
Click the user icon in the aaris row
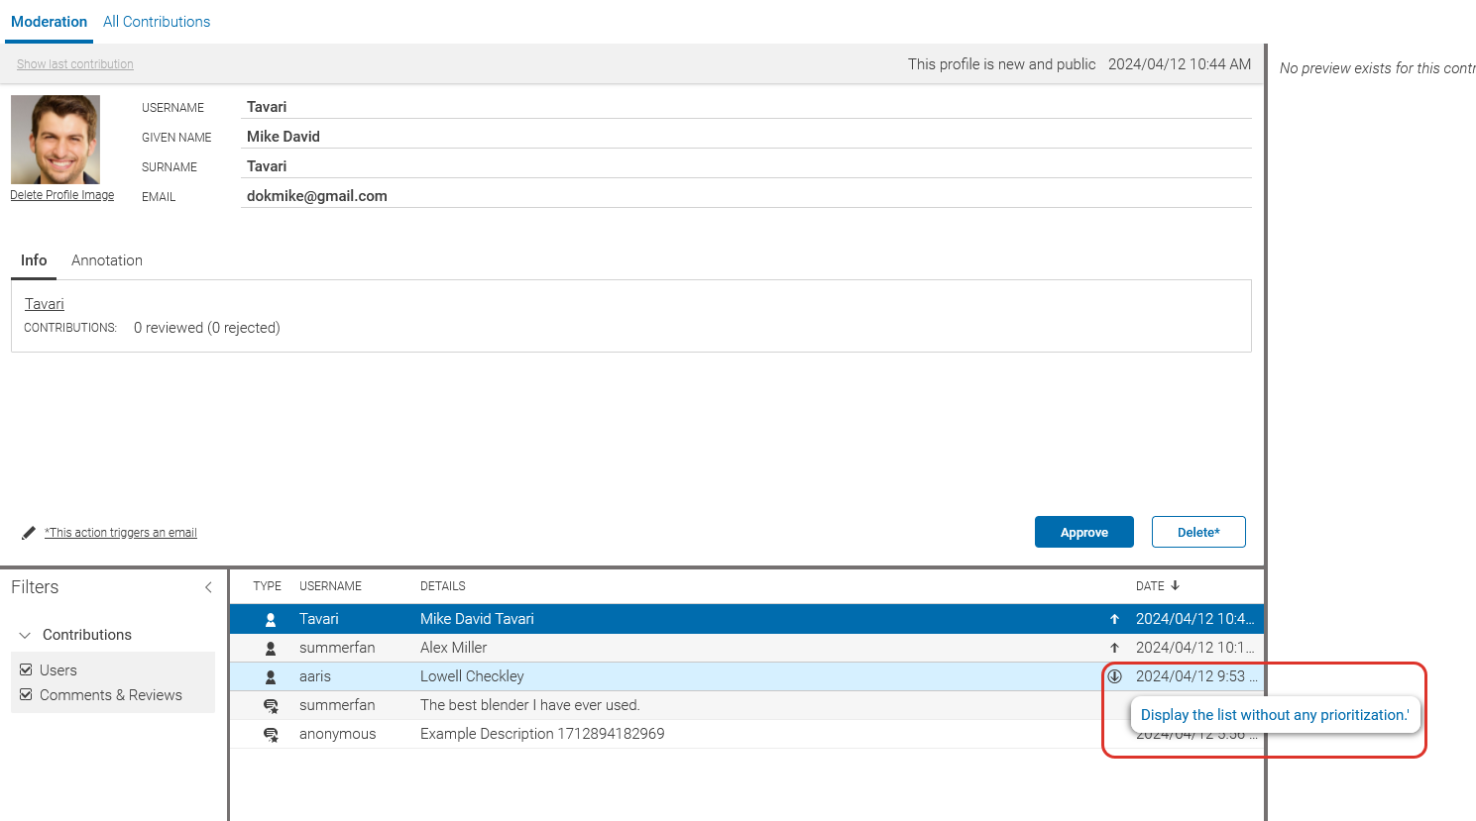(270, 676)
